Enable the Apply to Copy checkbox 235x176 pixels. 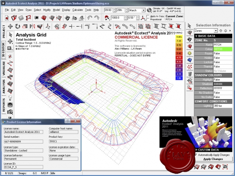point(148,16)
